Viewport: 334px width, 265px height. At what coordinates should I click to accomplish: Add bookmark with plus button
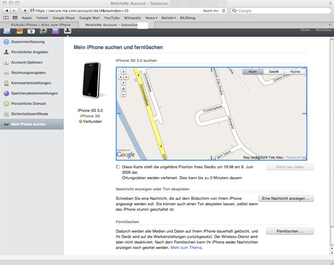25,11
